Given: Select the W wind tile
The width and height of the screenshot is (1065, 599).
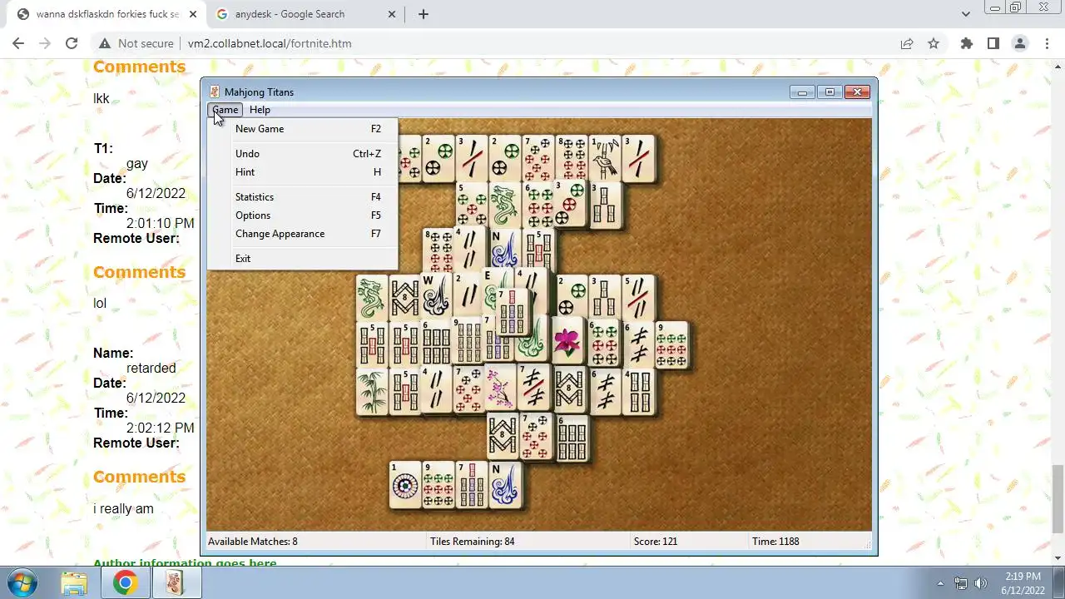Looking at the screenshot, I should pyautogui.click(x=435, y=295).
